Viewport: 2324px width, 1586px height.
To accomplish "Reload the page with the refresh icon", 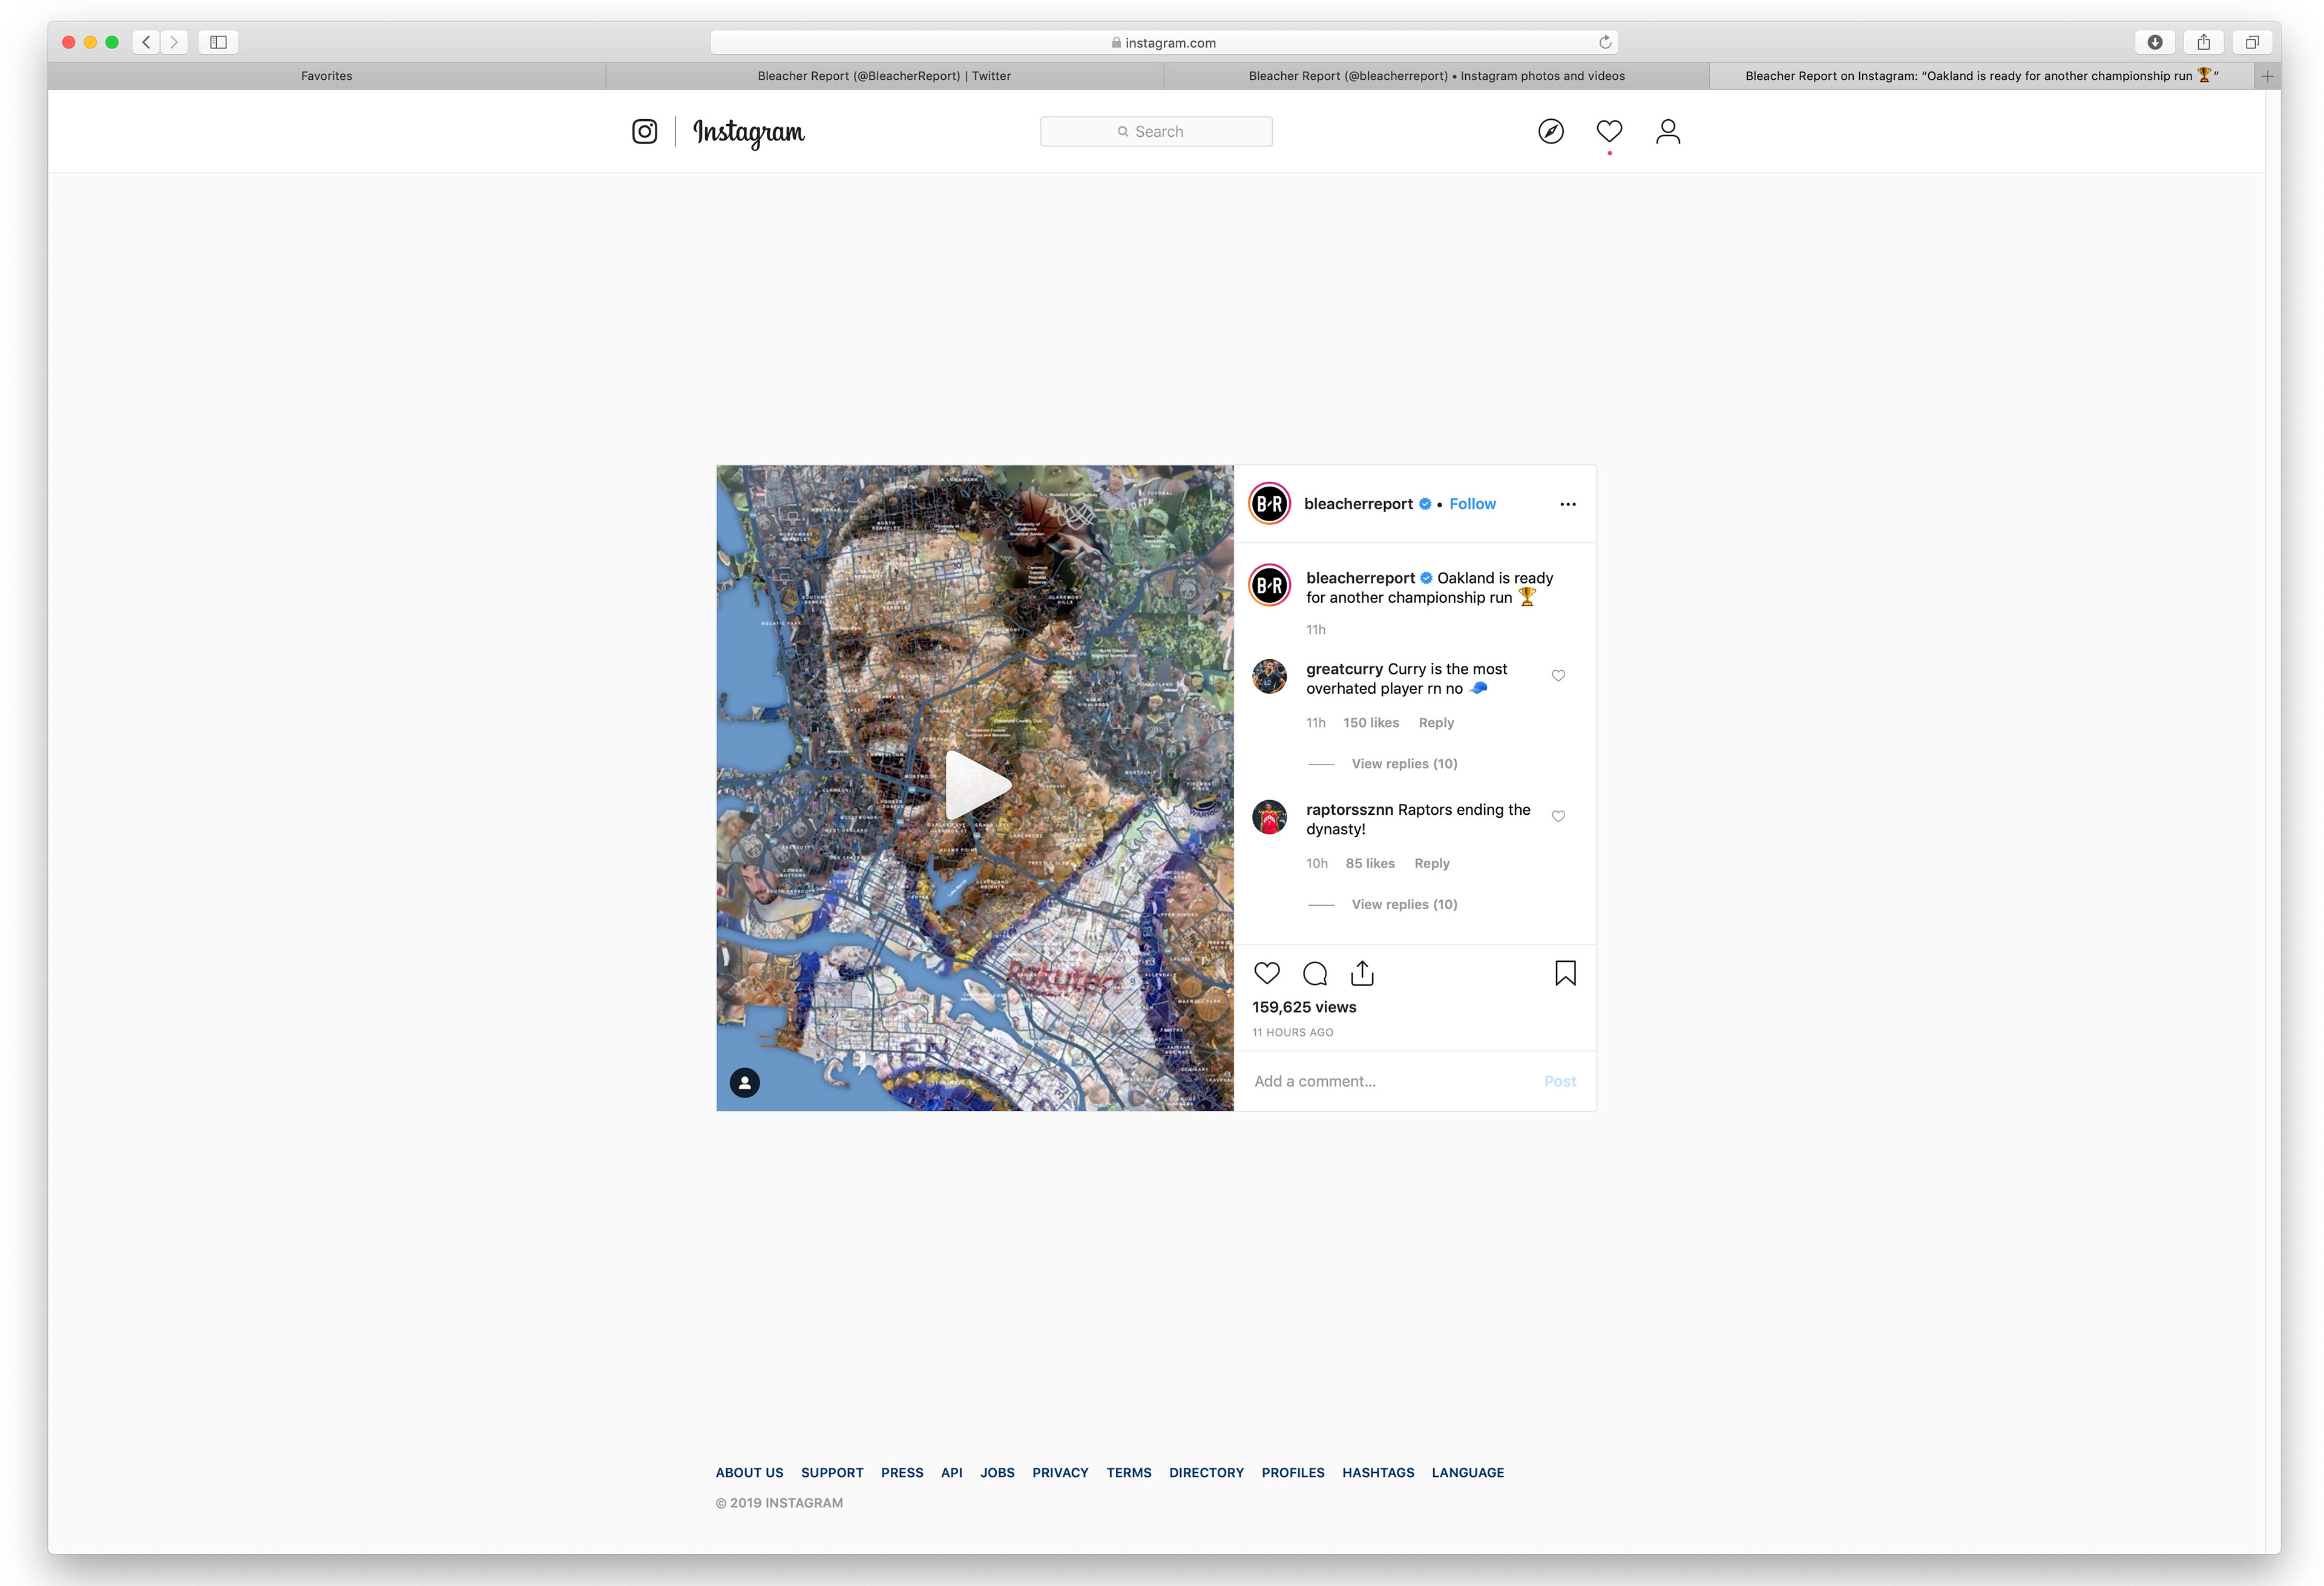I will tap(1605, 42).
